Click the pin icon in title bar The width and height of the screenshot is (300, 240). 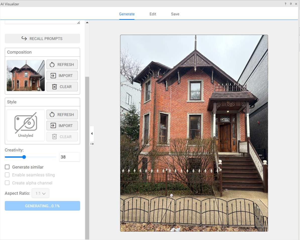(x=291, y=4)
